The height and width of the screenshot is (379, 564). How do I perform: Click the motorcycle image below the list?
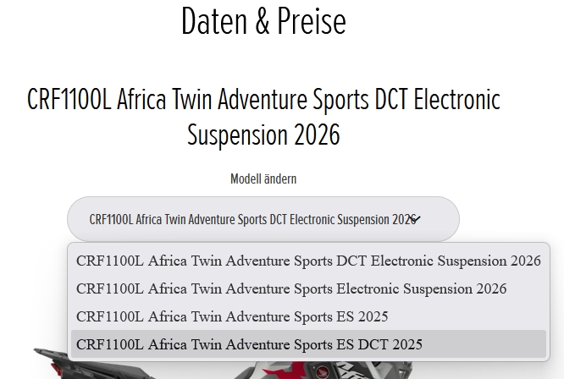click(x=279, y=371)
